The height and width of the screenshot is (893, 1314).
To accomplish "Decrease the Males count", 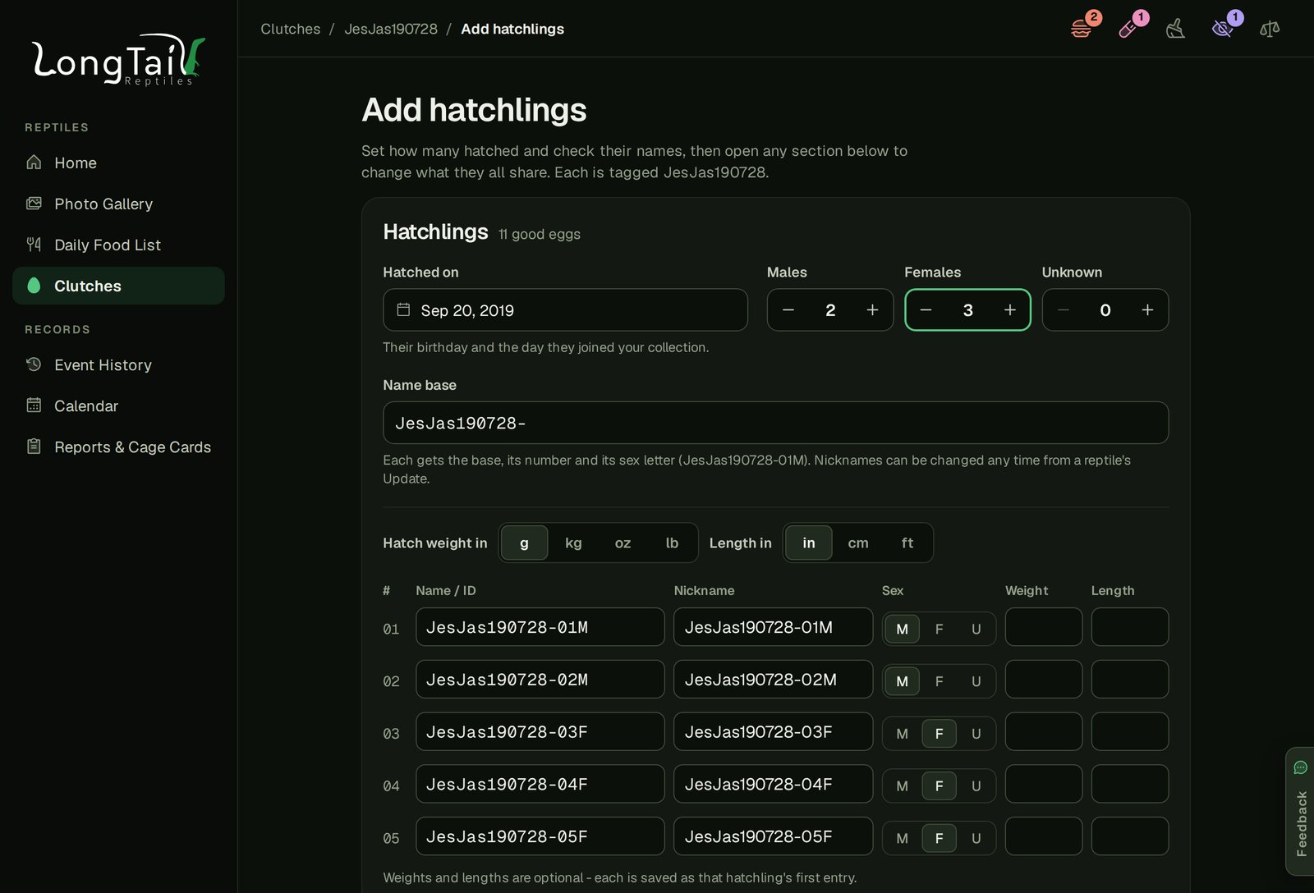I will [x=788, y=310].
